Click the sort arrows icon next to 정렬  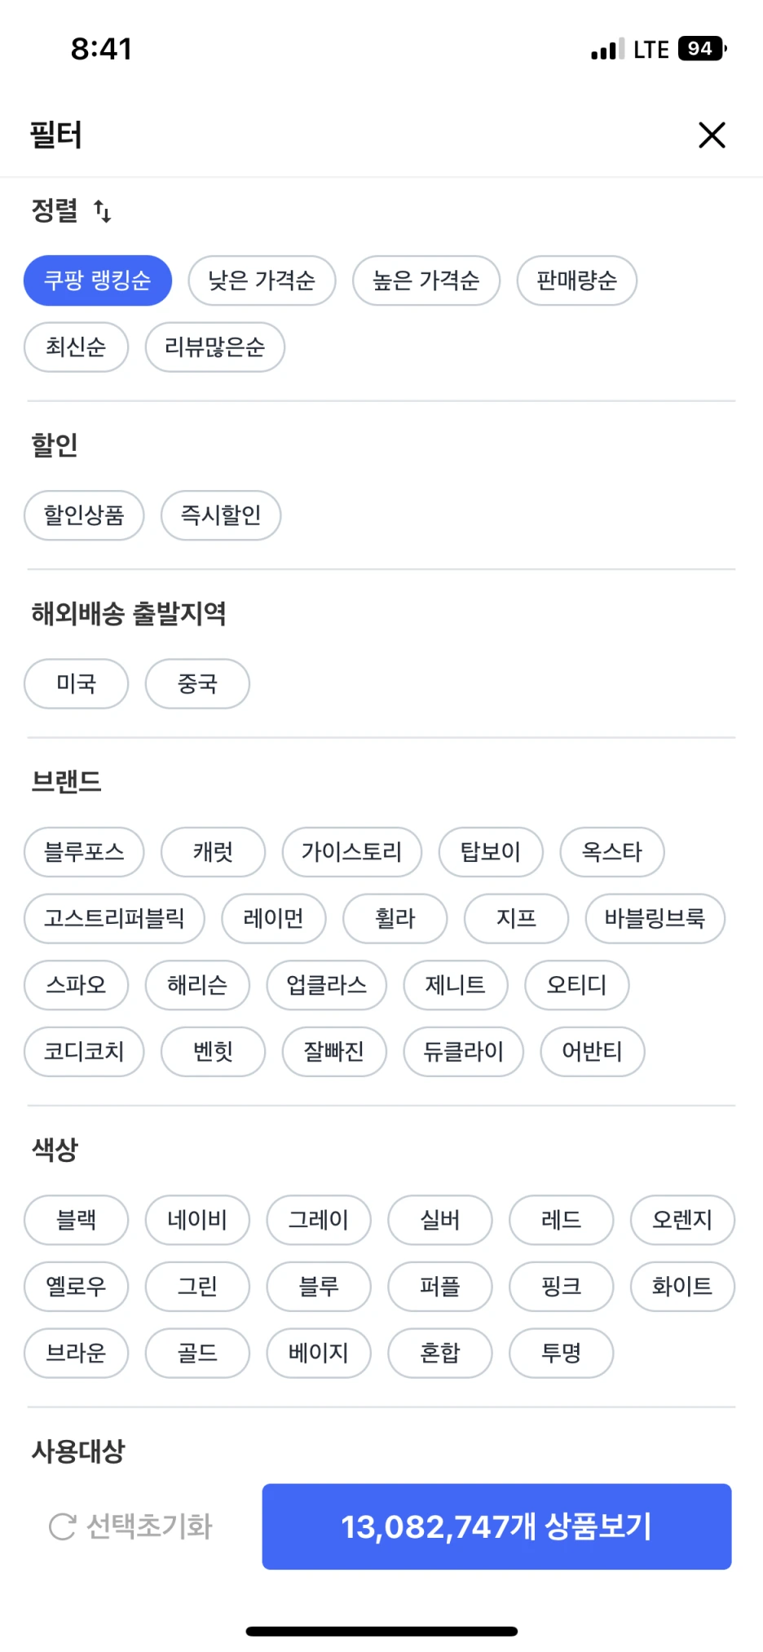(103, 211)
